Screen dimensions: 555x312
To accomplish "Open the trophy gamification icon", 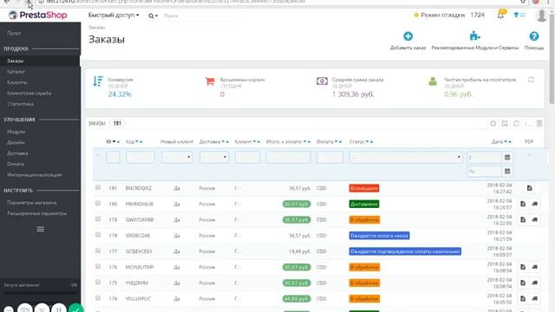I will click(x=519, y=15).
